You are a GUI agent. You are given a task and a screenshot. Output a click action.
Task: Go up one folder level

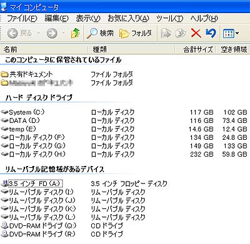(x=76, y=33)
